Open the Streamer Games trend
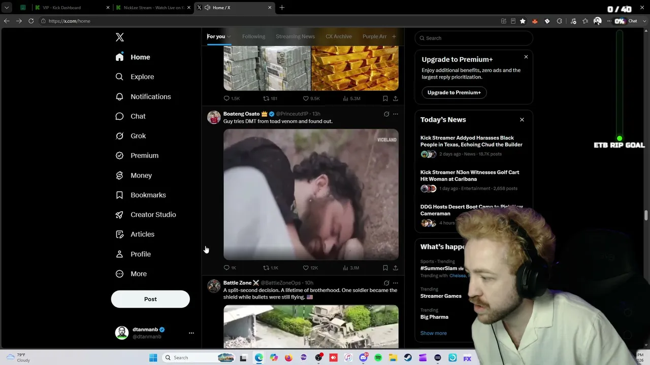This screenshot has width=650, height=365. (441, 296)
